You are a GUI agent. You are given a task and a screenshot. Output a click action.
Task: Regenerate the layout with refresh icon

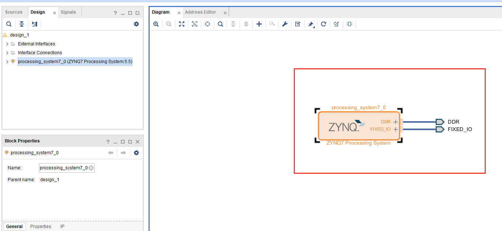tap(324, 24)
